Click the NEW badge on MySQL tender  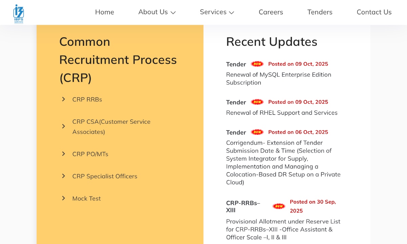(257, 64)
